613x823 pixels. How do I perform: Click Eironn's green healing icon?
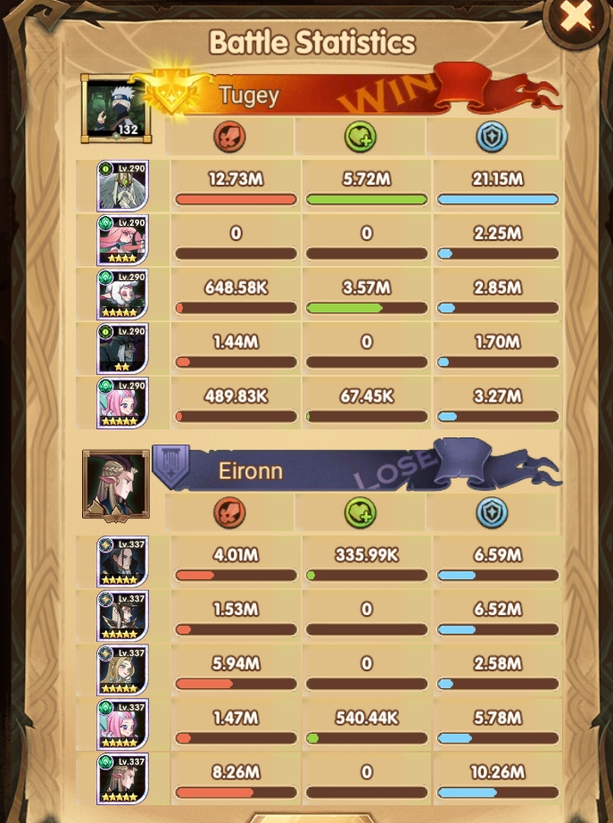point(360,512)
